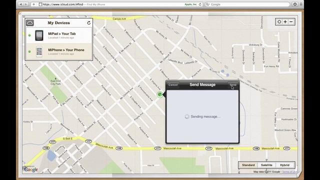Screen dimensions: 320x180
Task: Click the Fort Henry Rd street label
Action: 271,66
